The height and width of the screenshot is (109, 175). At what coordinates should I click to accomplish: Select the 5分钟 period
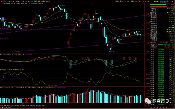point(13,1)
